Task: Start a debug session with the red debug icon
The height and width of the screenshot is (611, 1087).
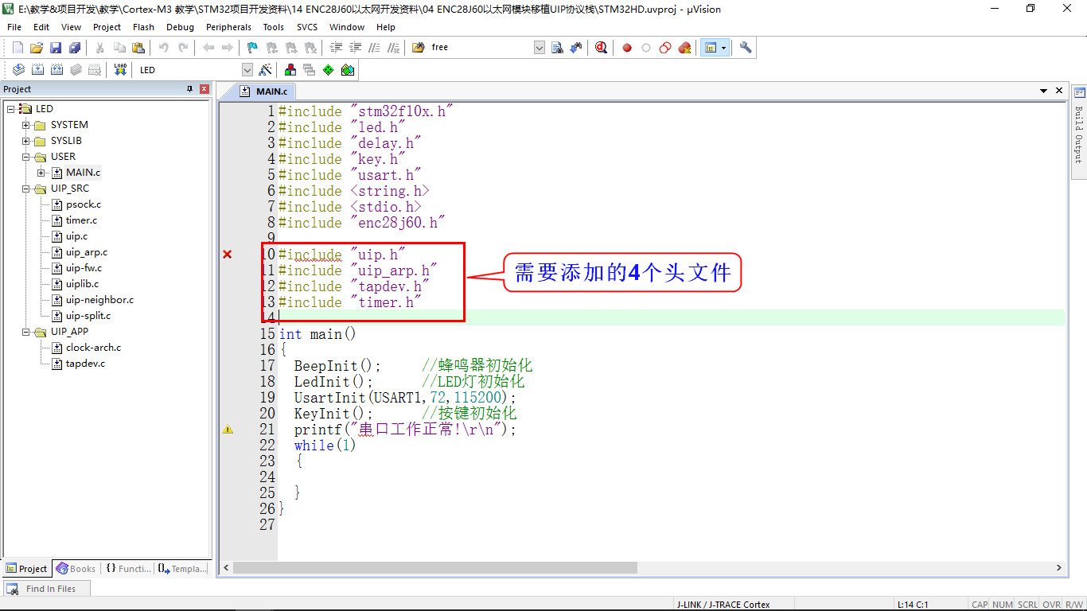Action: 601,47
